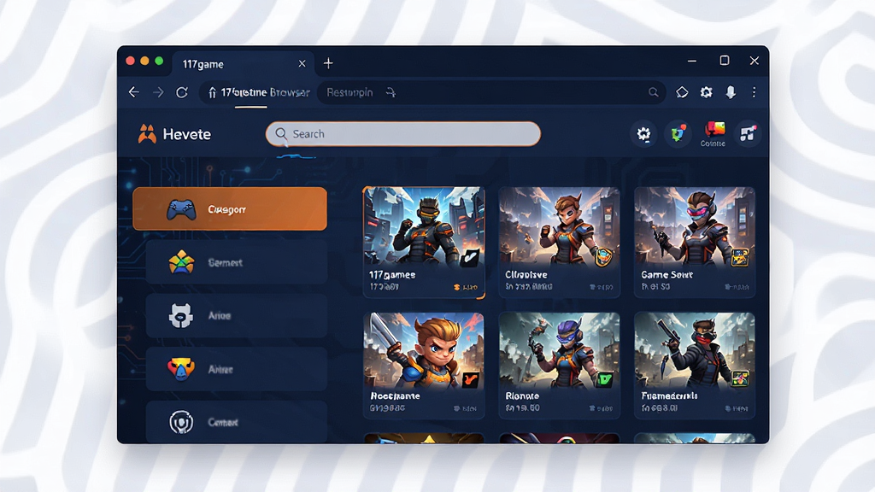
Task: Open a new browser tab
Action: click(328, 63)
